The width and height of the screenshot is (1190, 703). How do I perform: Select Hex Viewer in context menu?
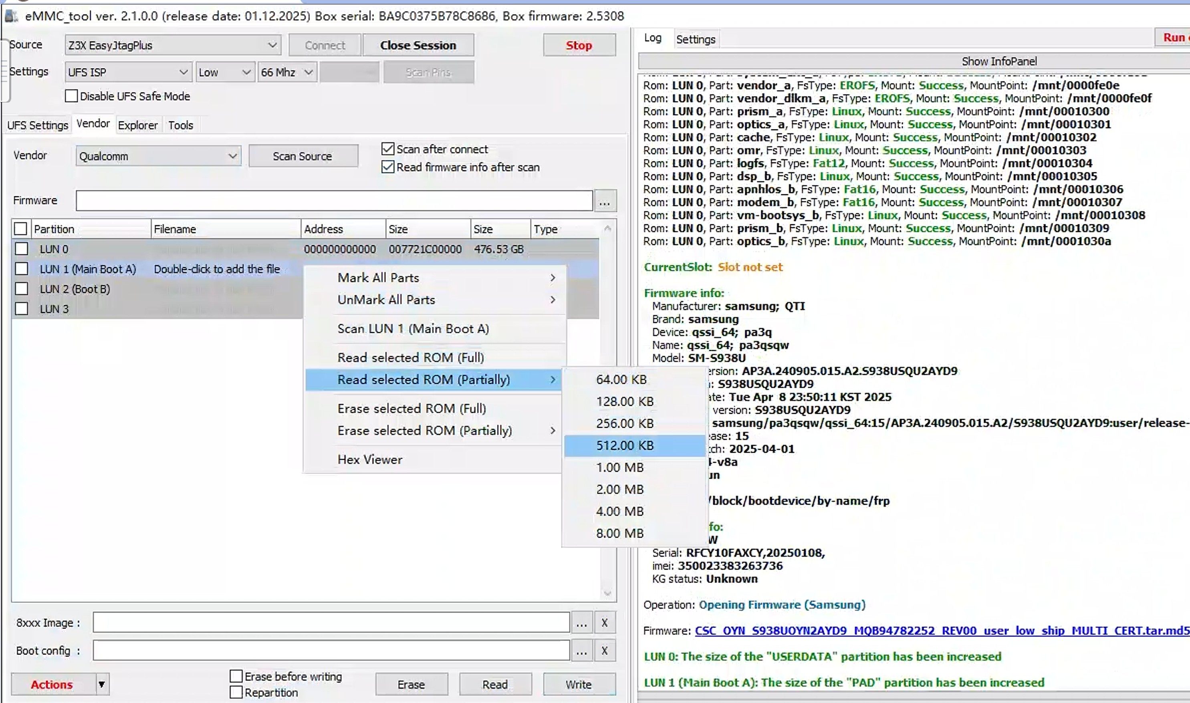click(x=369, y=459)
